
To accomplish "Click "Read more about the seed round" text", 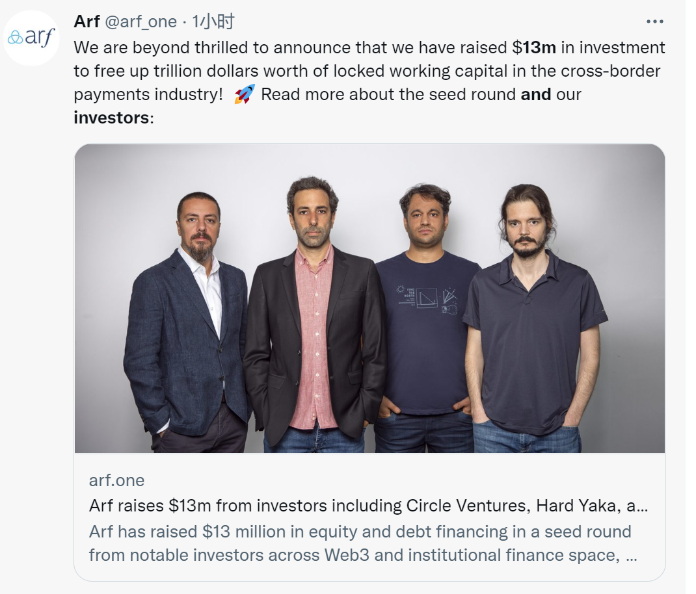I will [x=388, y=94].
